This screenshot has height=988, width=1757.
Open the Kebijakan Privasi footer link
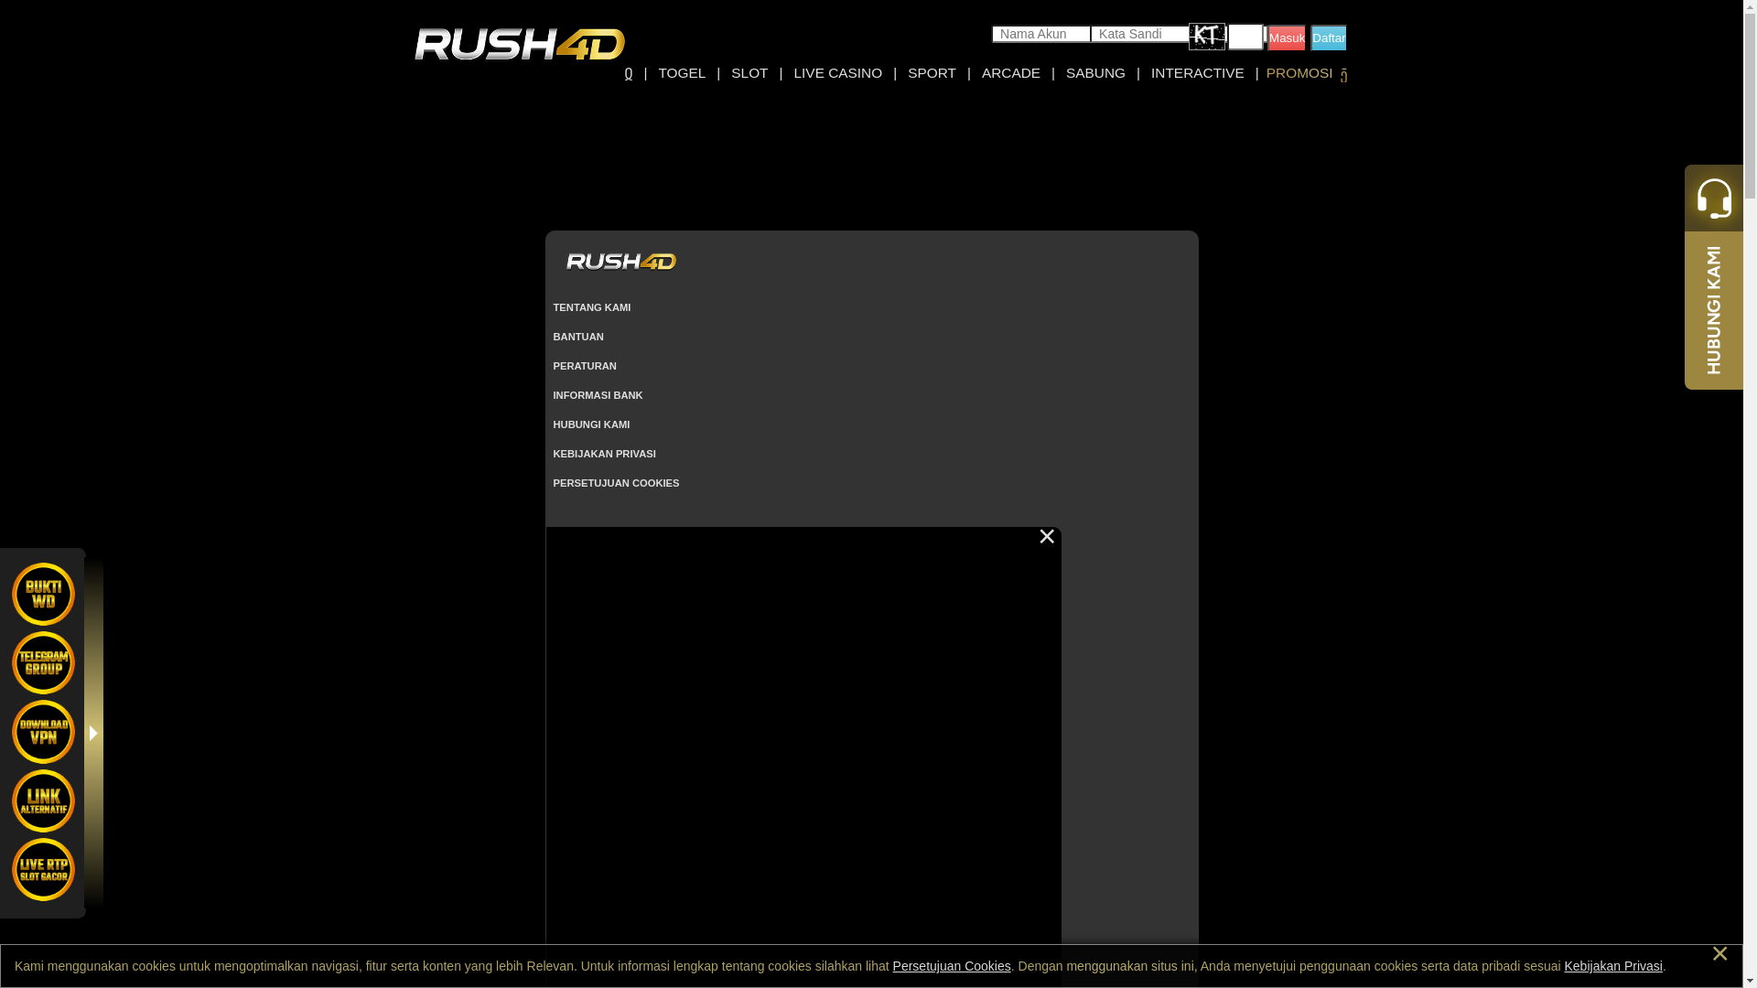[x=604, y=454]
